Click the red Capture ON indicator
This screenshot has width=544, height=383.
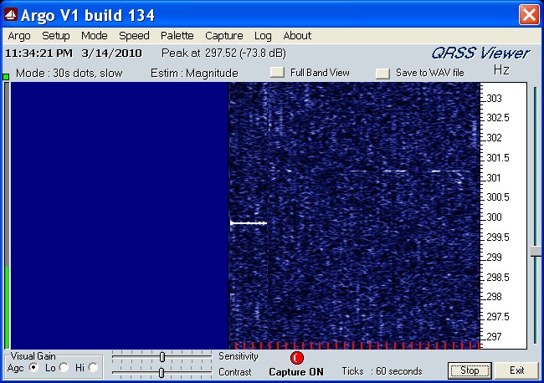[x=296, y=358]
